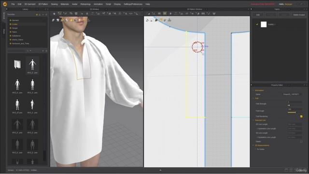Select the white FABRIC 1 swatch
The height and width of the screenshot is (174, 309).
click(x=264, y=25)
